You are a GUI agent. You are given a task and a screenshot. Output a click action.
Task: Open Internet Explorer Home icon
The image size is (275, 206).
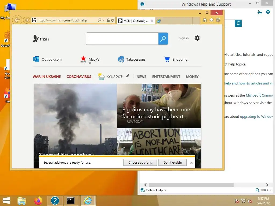click(x=205, y=20)
